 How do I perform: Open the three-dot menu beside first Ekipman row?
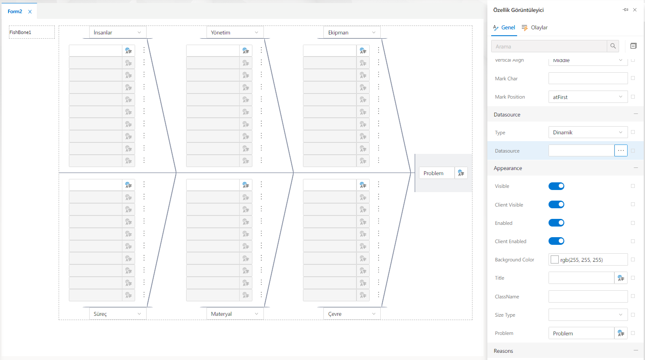pos(379,50)
